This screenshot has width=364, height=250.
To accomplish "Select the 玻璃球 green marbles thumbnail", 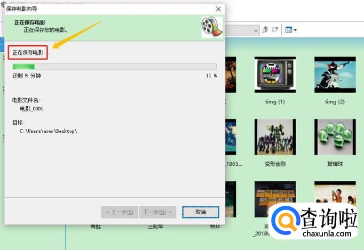I will pyautogui.click(x=335, y=136).
